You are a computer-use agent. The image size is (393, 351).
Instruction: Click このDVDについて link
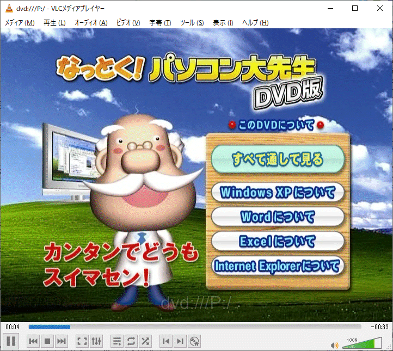276,125
